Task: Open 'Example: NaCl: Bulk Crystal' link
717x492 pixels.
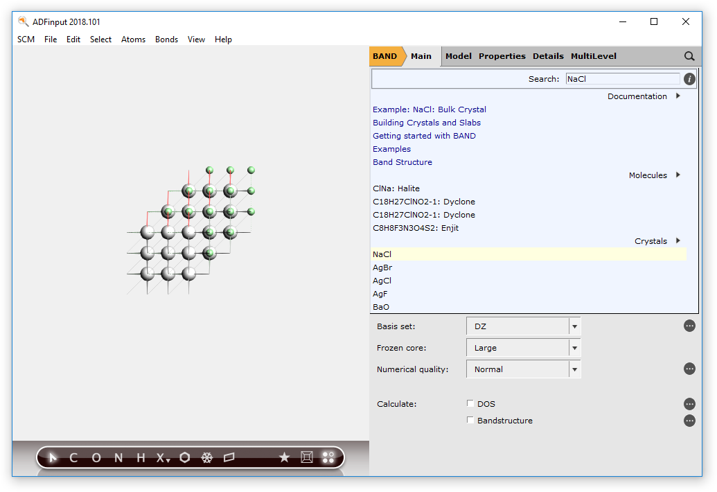Action: [x=430, y=109]
